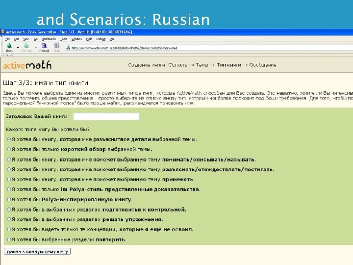Open the View menu

26,39
